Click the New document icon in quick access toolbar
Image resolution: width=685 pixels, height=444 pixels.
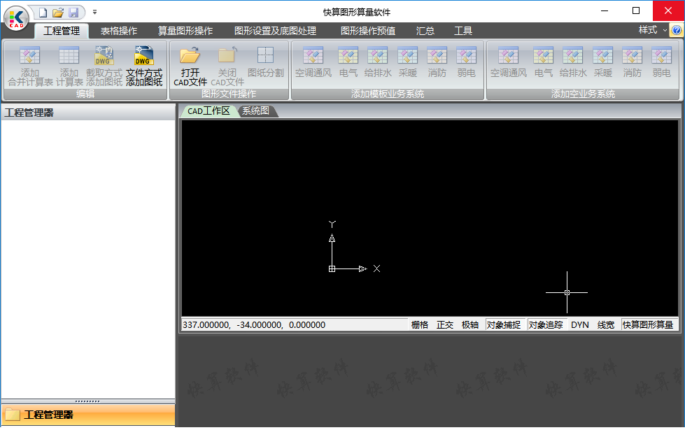(x=43, y=13)
